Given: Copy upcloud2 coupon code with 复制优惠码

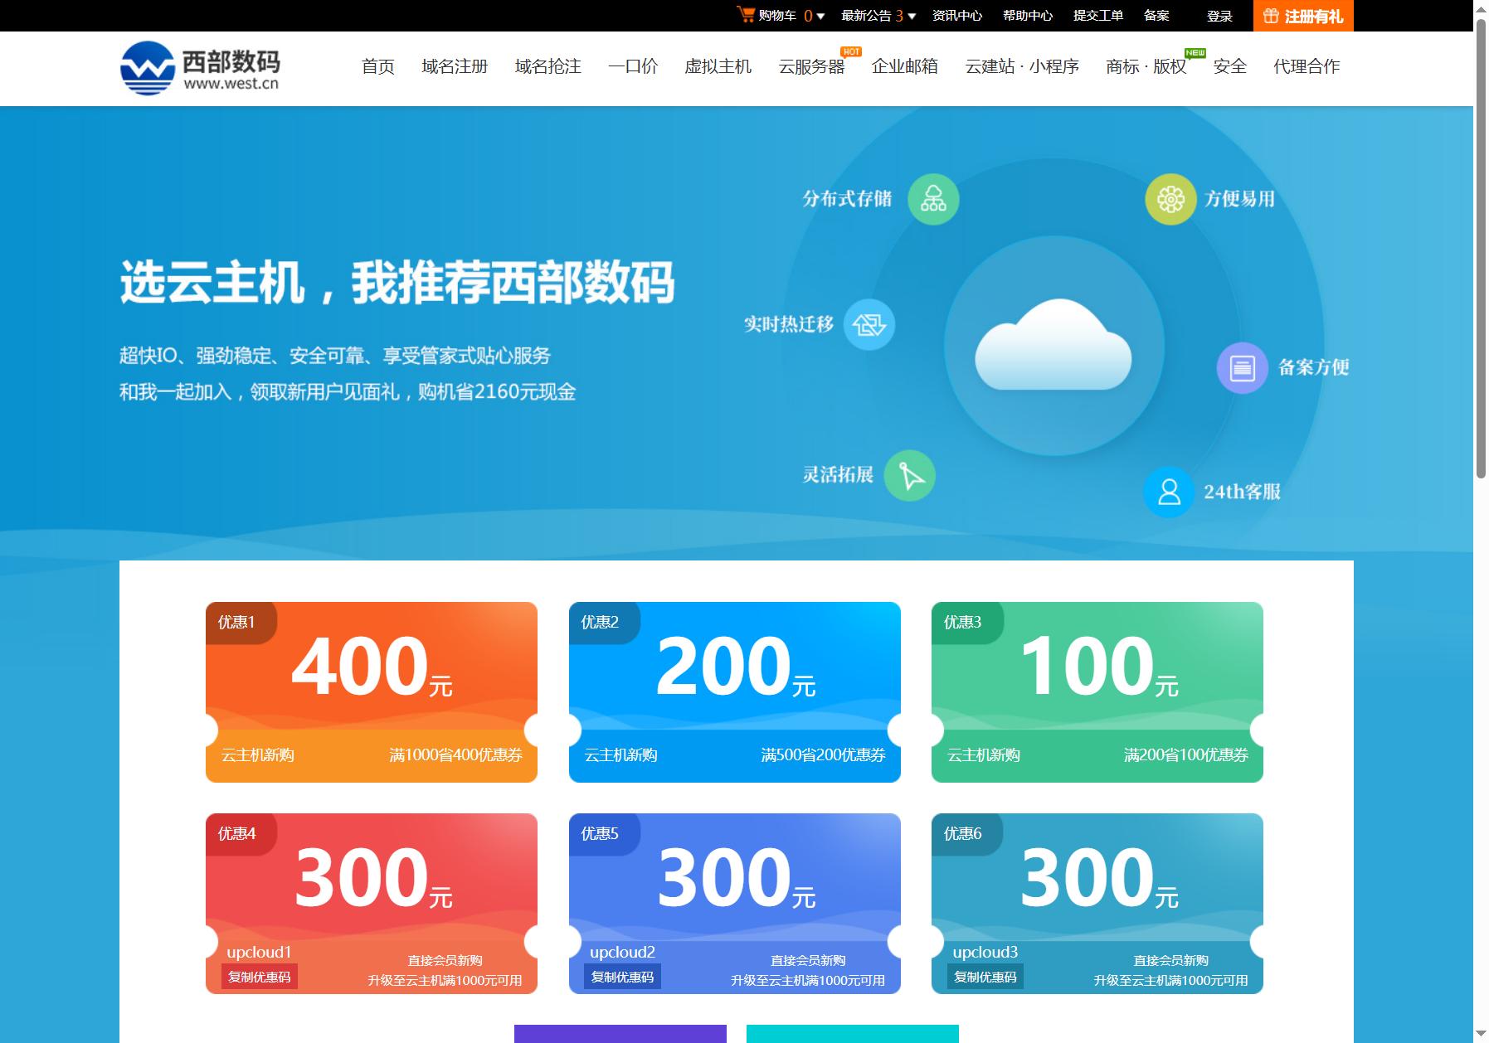Looking at the screenshot, I should click(x=622, y=977).
